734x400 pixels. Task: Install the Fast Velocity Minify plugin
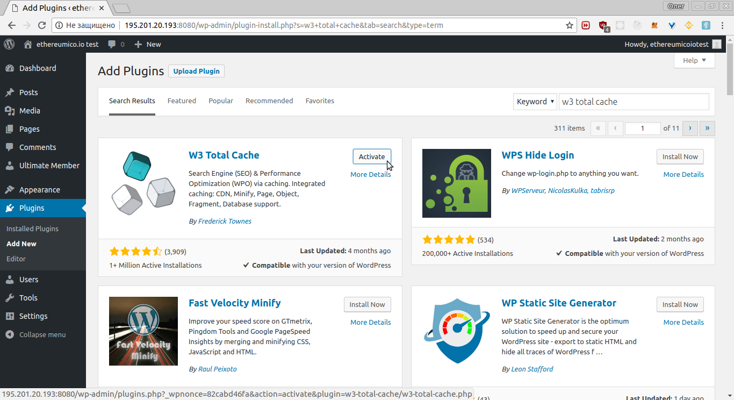368,304
